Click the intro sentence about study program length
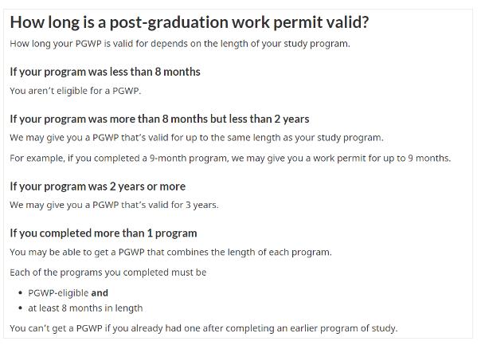 tap(179, 43)
